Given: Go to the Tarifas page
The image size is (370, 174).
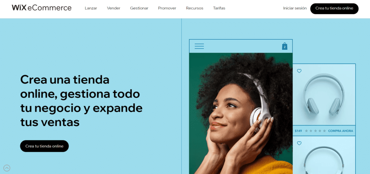Looking at the screenshot, I should click(219, 8).
